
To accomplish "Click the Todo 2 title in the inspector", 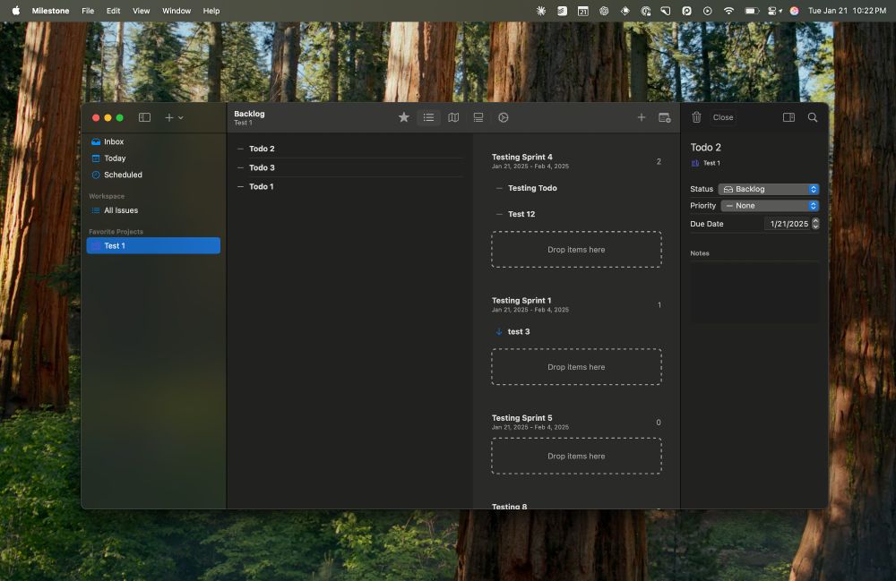I will 706,147.
